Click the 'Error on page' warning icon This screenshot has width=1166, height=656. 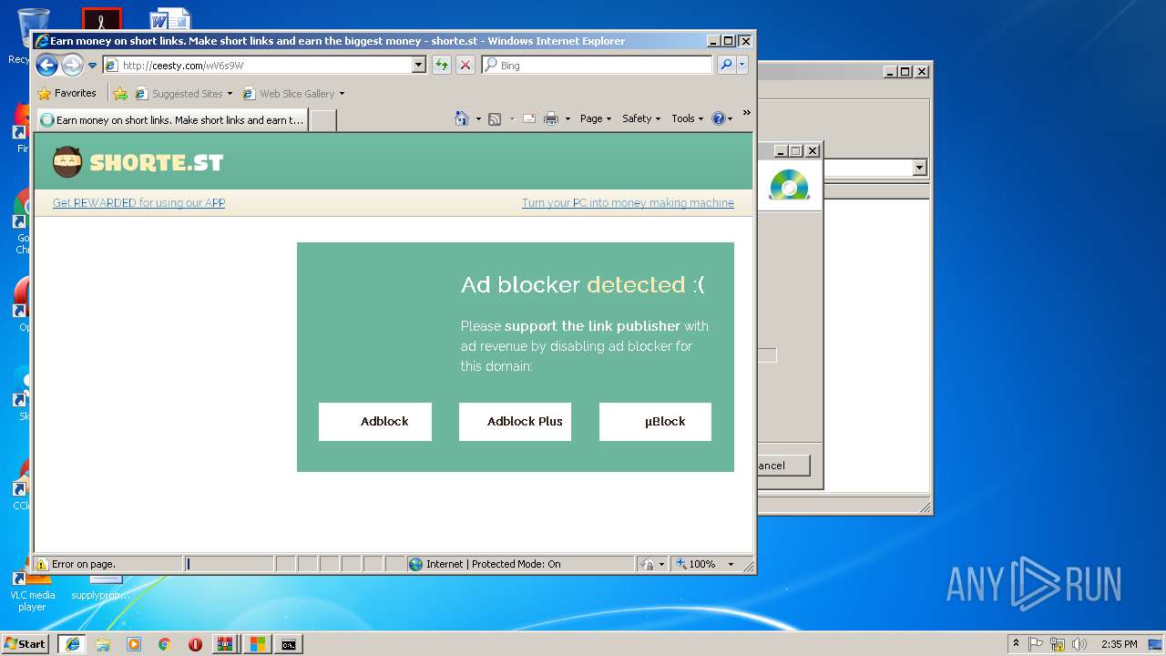[42, 564]
